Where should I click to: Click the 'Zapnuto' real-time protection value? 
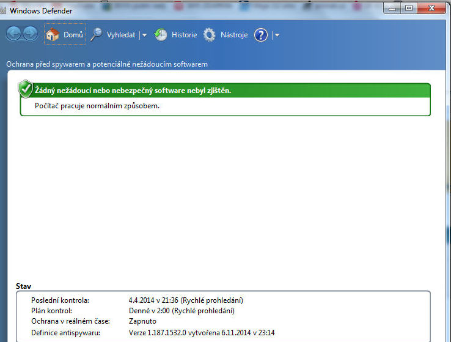coord(142,321)
